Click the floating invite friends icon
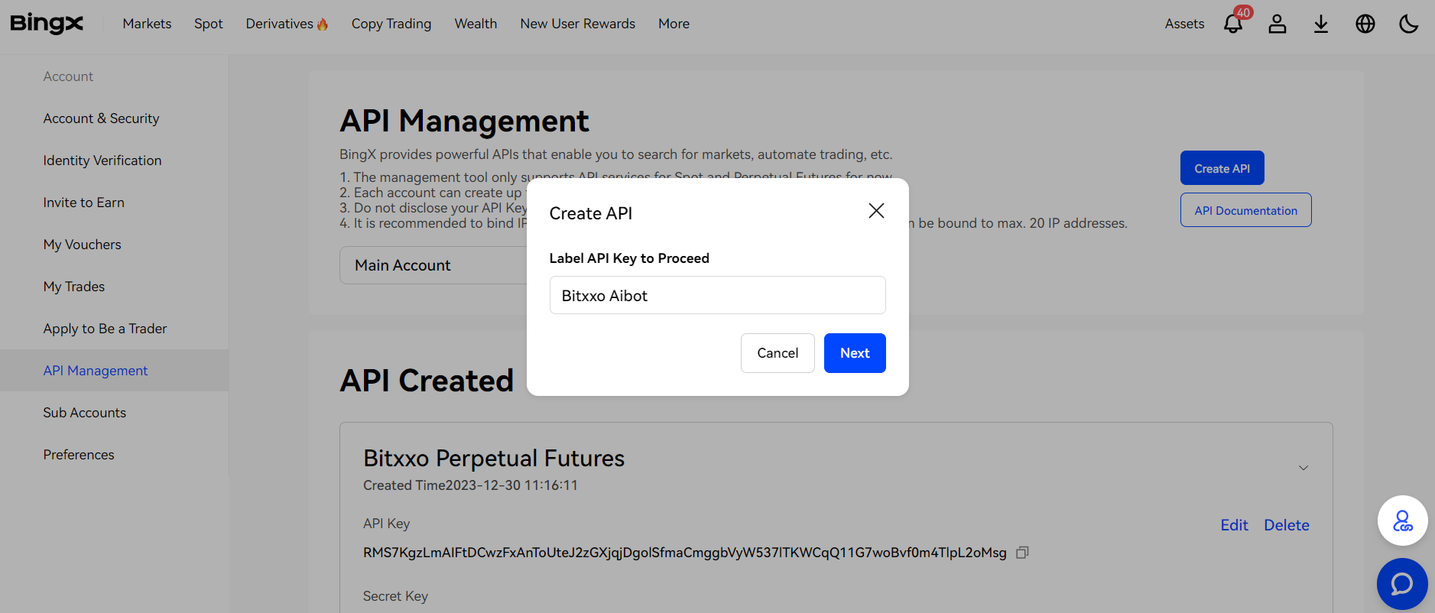Screen dimensions: 1435x613 pos(1402,521)
